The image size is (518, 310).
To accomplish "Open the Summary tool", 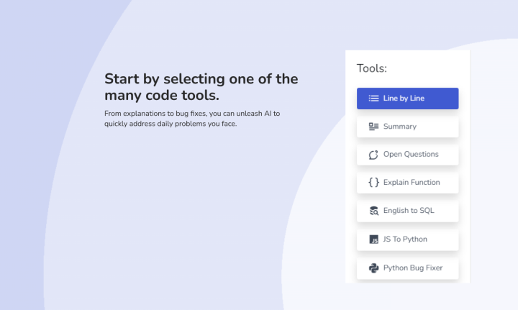I will [x=407, y=127].
